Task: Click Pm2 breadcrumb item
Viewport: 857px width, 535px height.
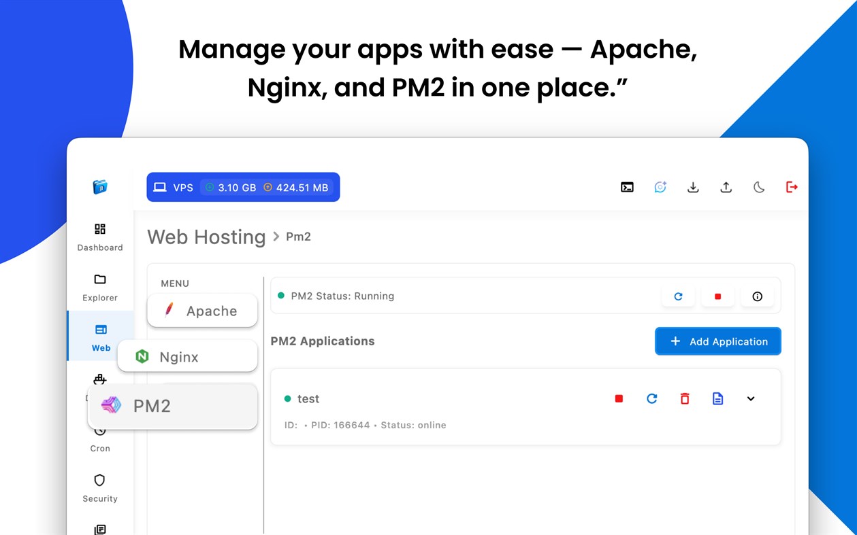Action: (298, 237)
